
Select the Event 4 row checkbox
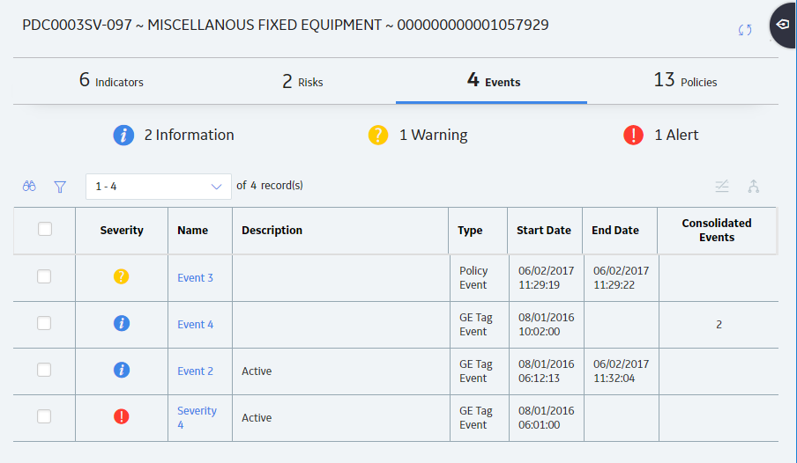click(44, 323)
